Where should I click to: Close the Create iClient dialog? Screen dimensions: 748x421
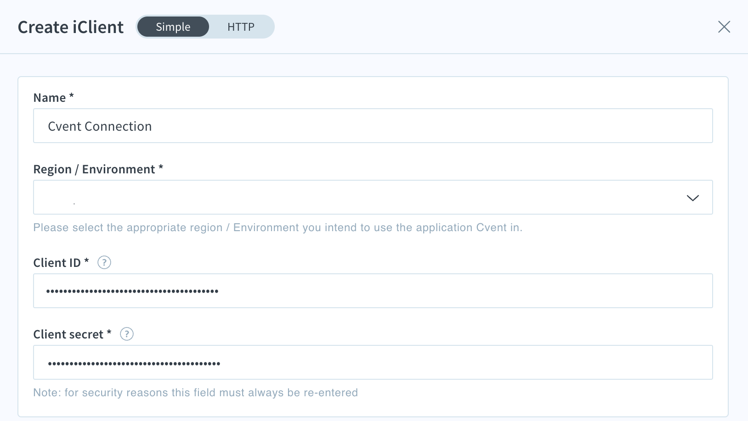pyautogui.click(x=724, y=27)
